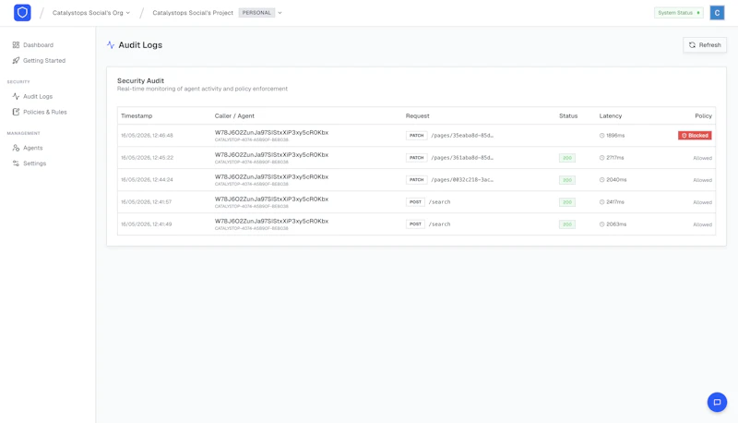This screenshot has width=738, height=423.
Task: Open Dashboard in the sidebar
Action: point(38,44)
